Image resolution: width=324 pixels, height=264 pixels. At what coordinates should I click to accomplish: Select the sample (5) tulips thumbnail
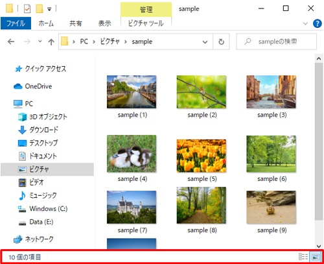pyautogui.click(x=202, y=156)
